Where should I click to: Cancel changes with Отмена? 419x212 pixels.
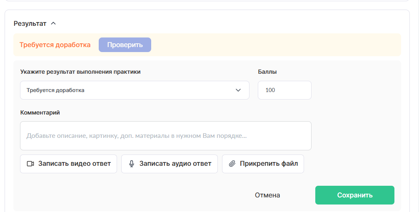[267, 195]
